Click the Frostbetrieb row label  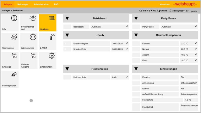(x=148, y=107)
